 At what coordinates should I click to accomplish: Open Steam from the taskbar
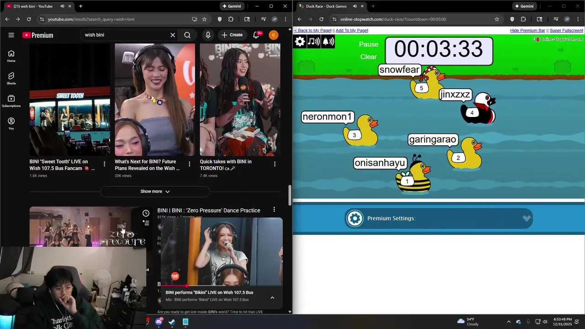172,322
